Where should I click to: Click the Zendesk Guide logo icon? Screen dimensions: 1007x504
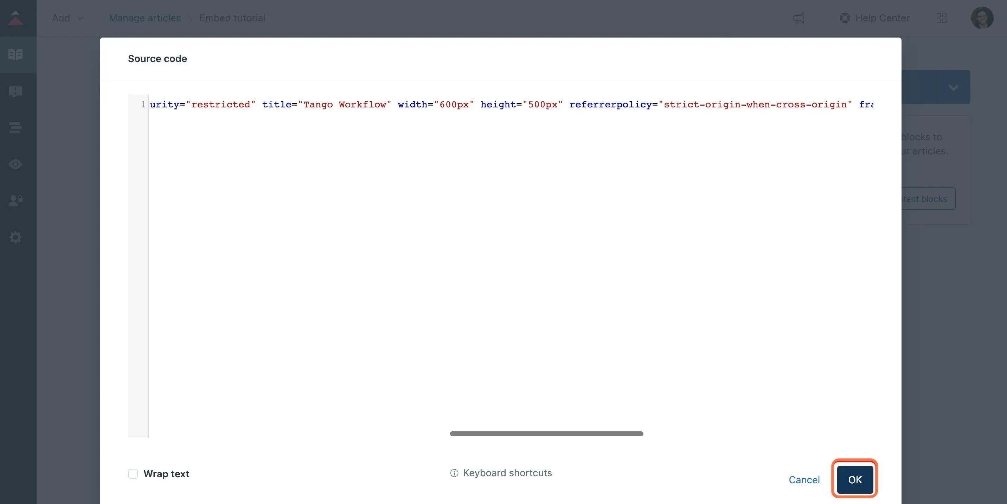[15, 18]
